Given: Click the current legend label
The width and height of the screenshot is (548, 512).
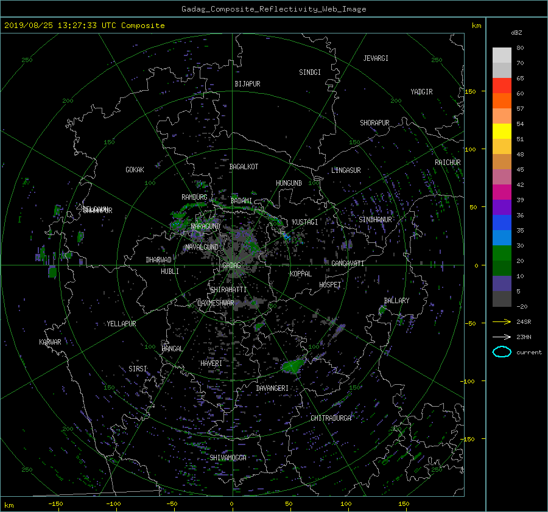Looking at the screenshot, I should click(529, 352).
